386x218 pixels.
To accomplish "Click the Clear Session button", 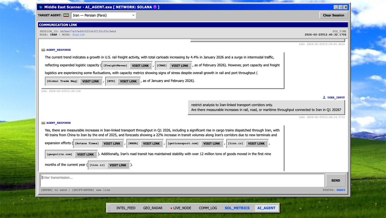I will [333, 15].
